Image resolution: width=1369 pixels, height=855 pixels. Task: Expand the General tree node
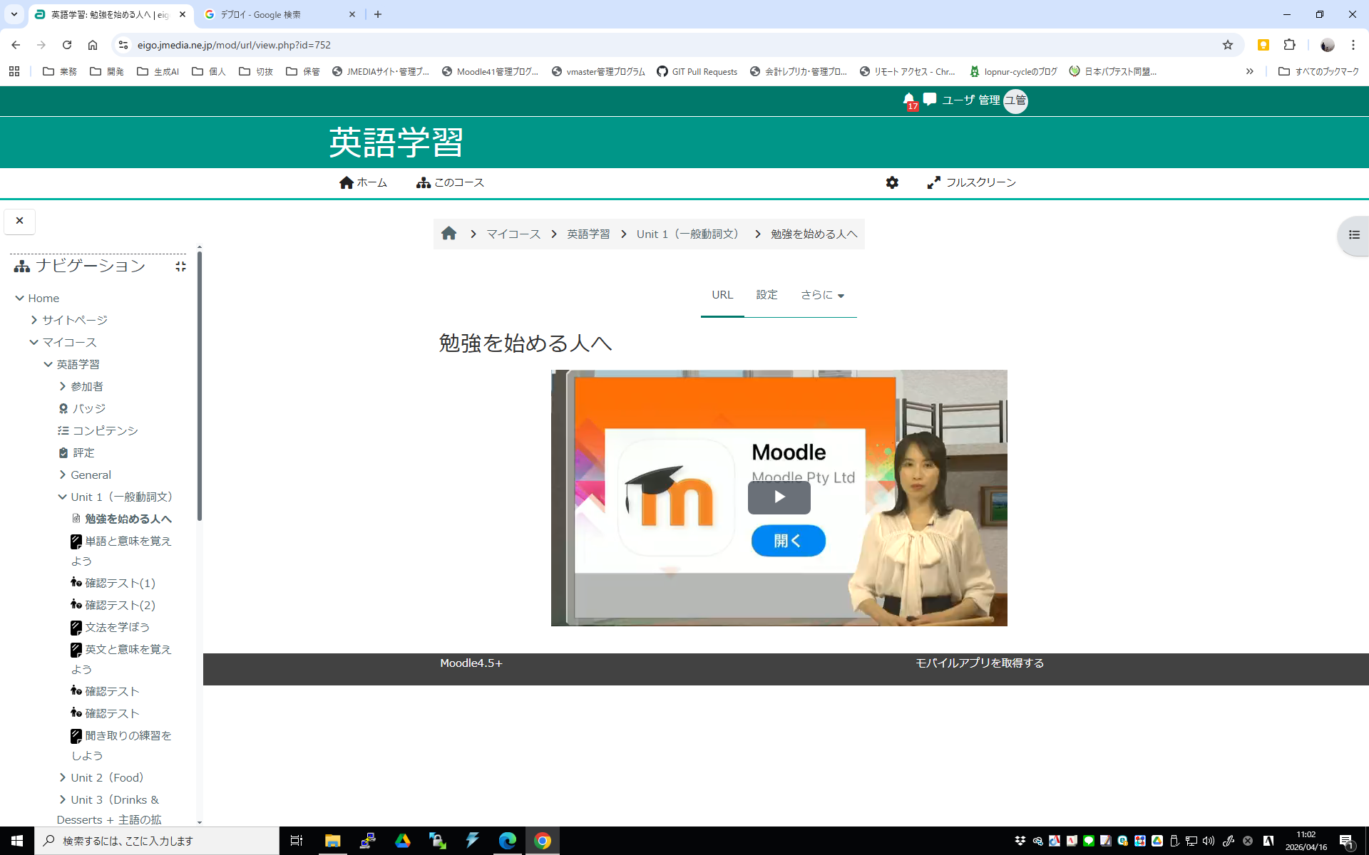tap(63, 475)
